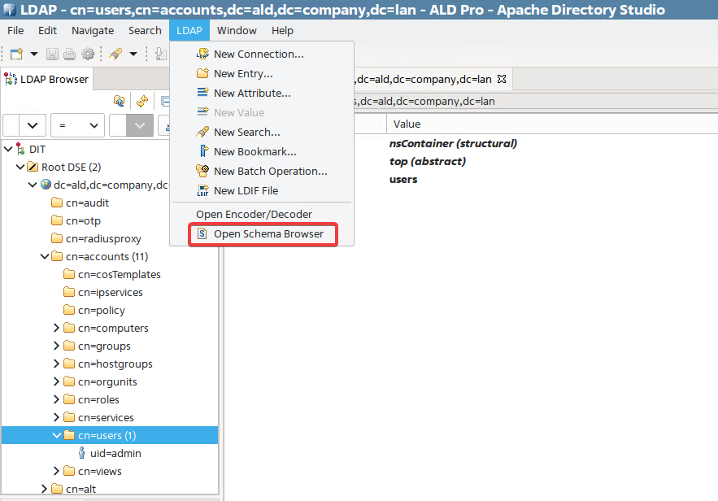Viewport: 718px width, 501px height.
Task: Expand the cn=computers node
Action: (x=56, y=328)
